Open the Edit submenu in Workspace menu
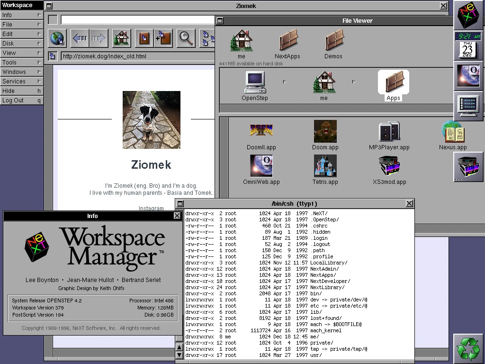 click(x=21, y=34)
